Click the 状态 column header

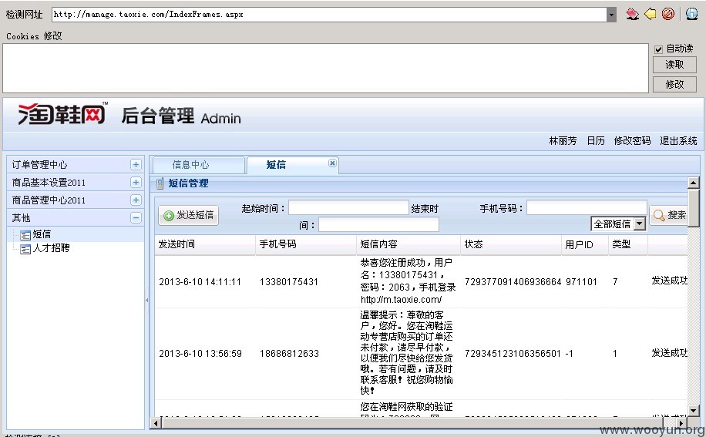coord(511,244)
